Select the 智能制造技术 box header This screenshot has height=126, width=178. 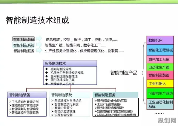(70, 63)
